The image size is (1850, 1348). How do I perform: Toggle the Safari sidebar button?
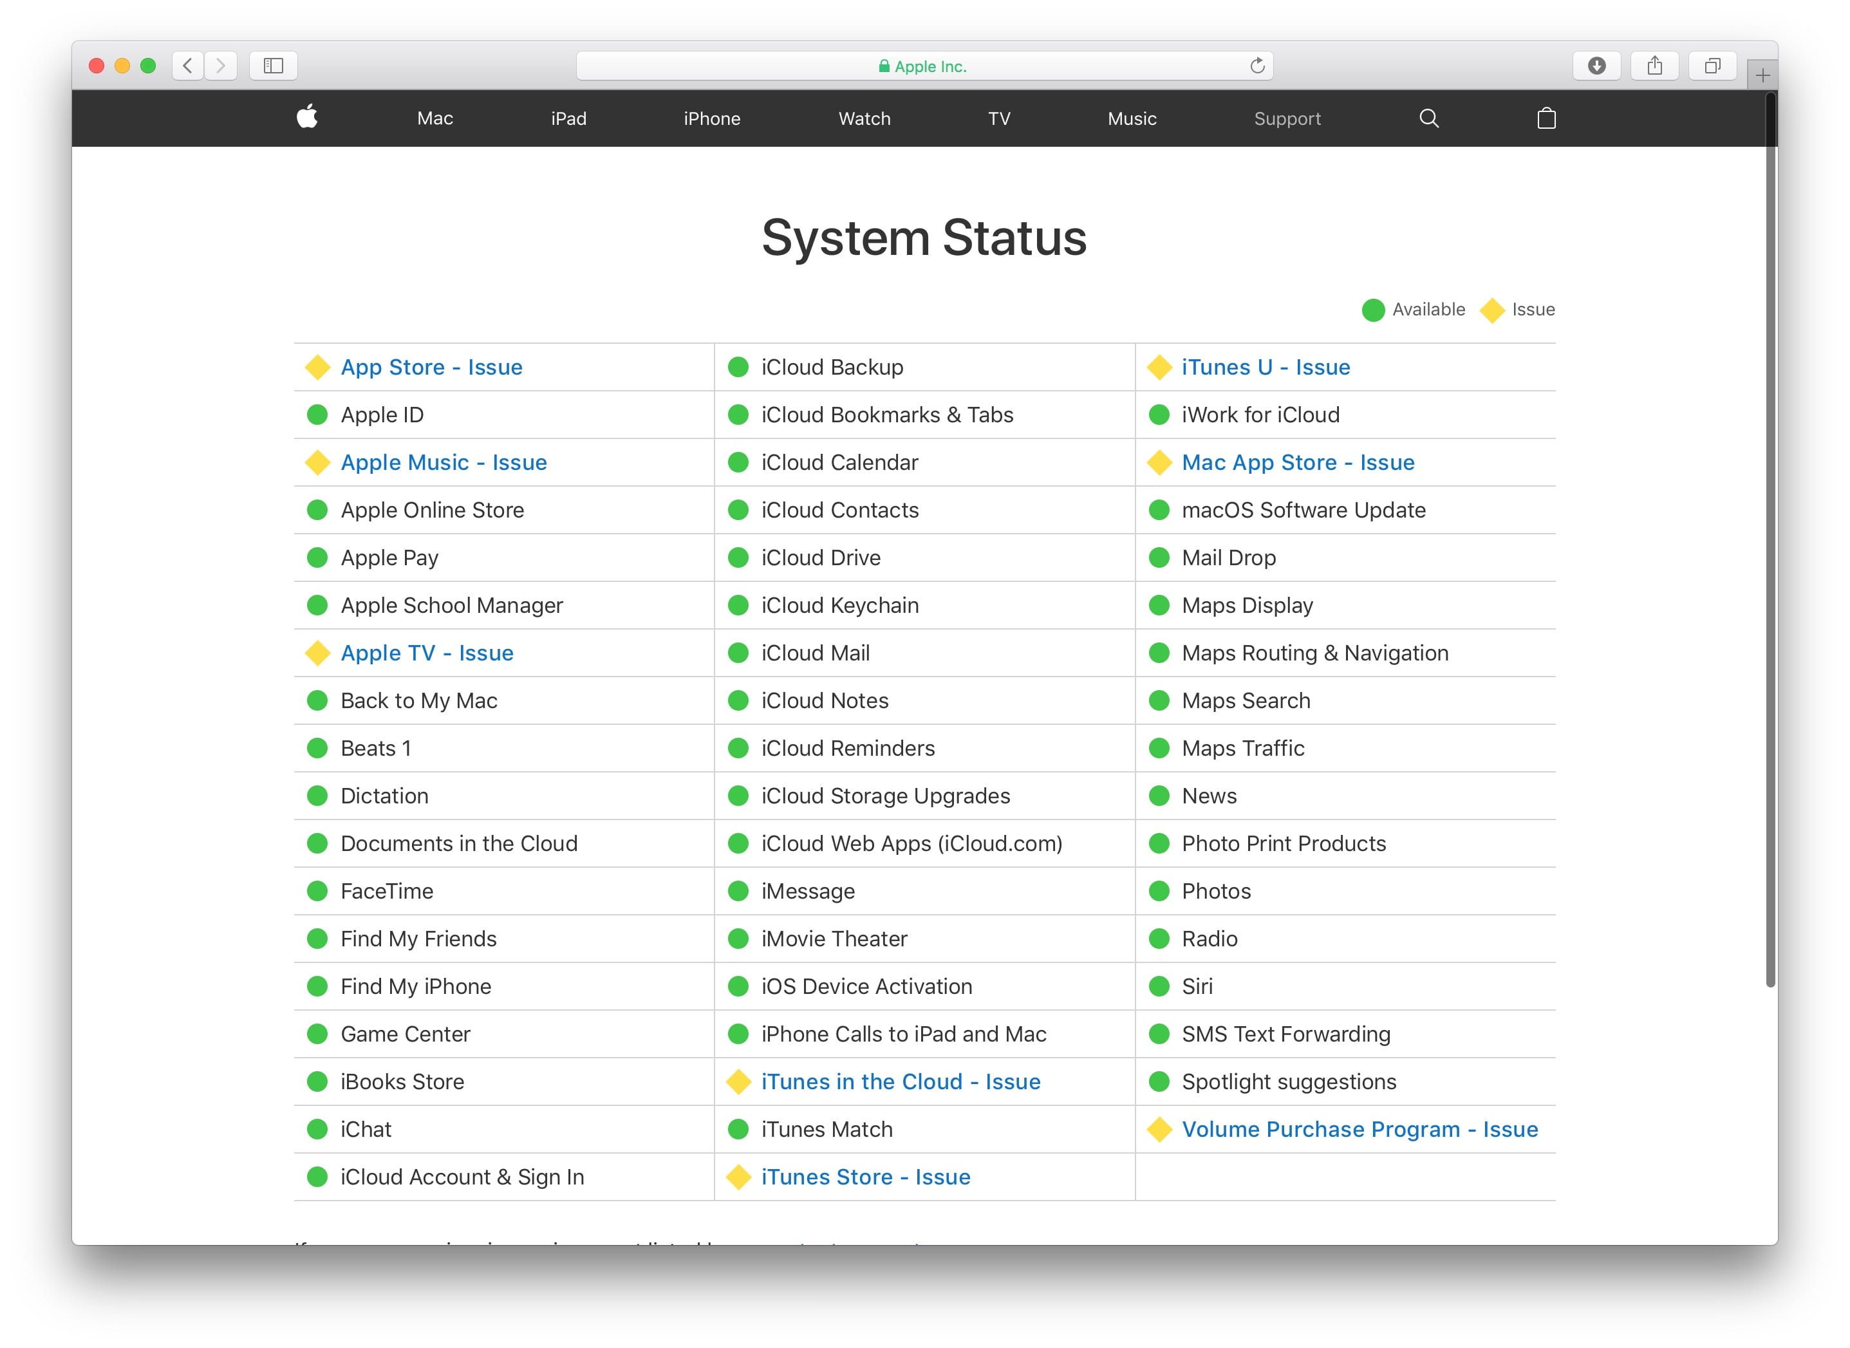274,65
